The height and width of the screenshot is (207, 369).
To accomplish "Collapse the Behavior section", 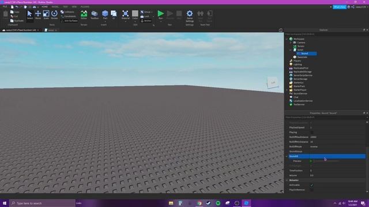I will [x=287, y=180].
